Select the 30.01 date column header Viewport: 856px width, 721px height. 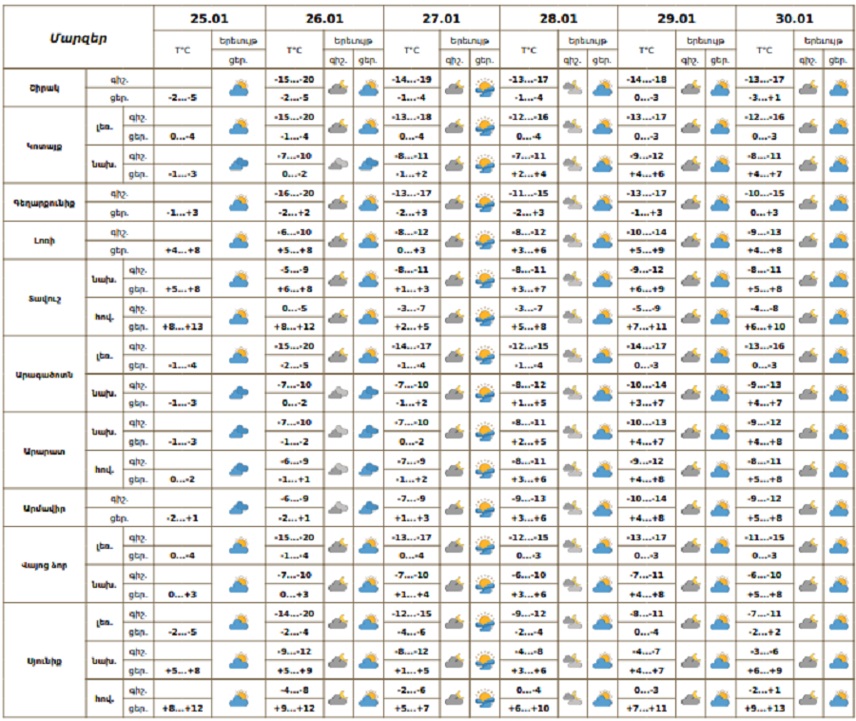pyautogui.click(x=793, y=18)
